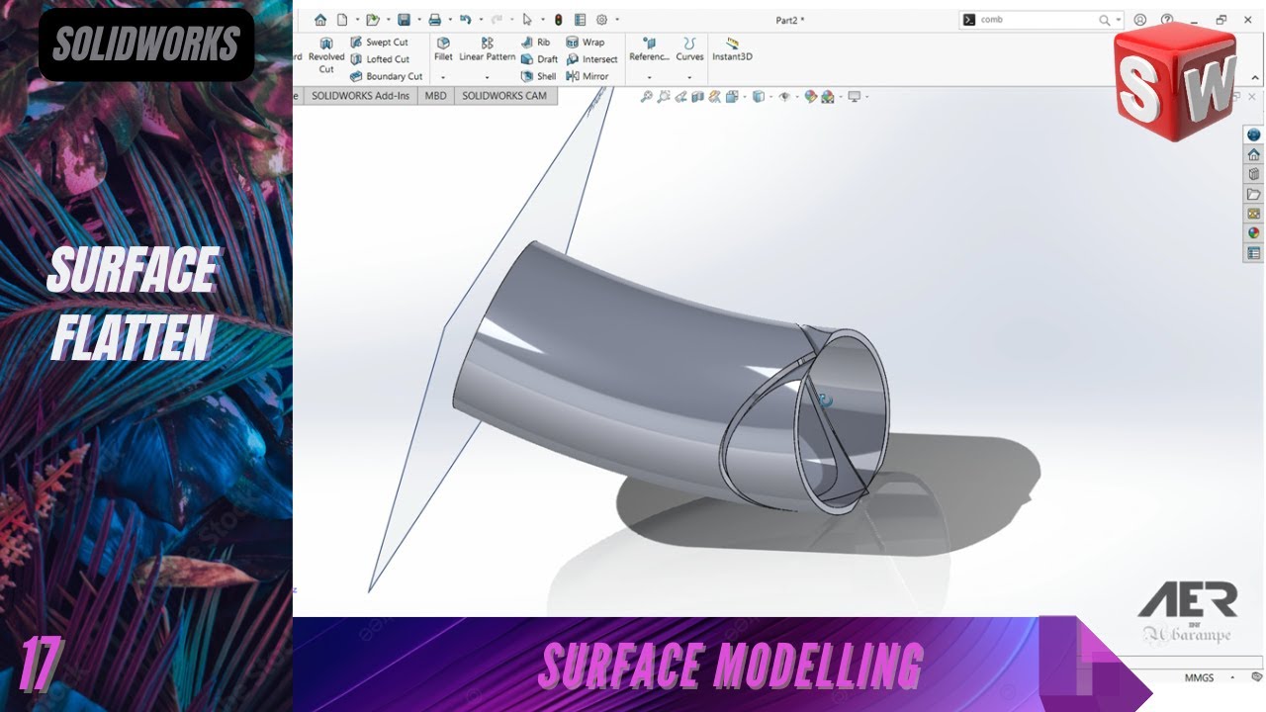The width and height of the screenshot is (1266, 712).
Task: Switch to the SOLIDWORKS CAM tab
Action: [x=504, y=96]
